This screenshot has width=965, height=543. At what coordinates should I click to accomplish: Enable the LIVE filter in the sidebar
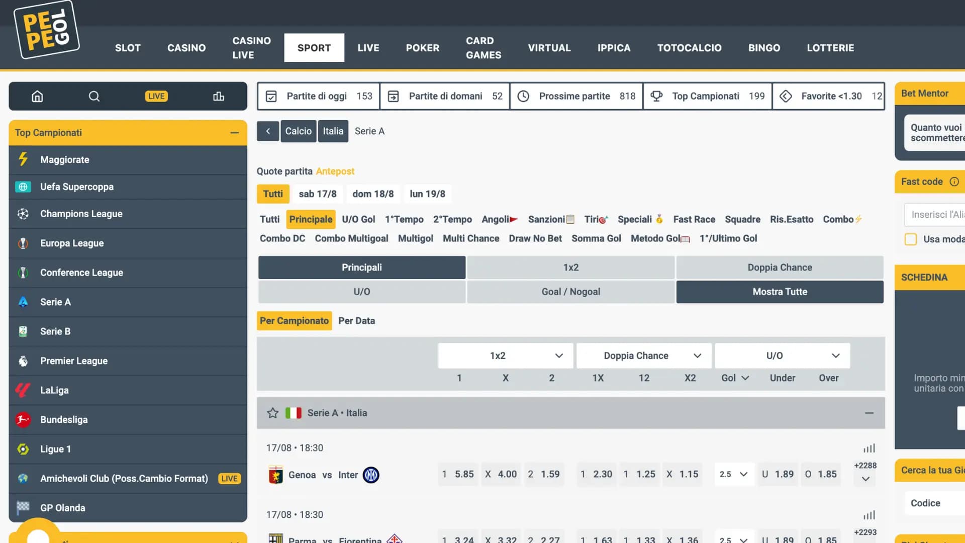(156, 96)
